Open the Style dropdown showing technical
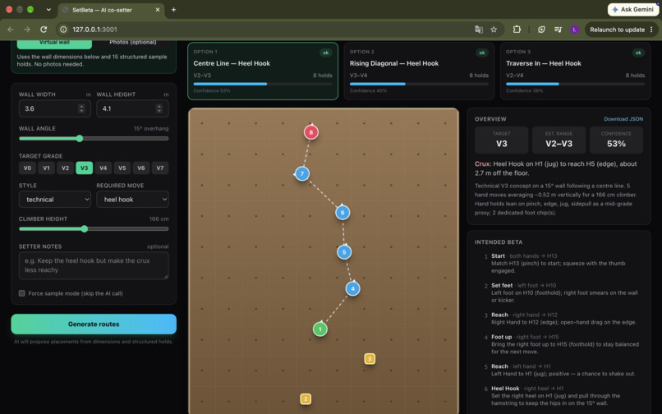Image resolution: width=662 pixels, height=414 pixels. pyautogui.click(x=54, y=200)
